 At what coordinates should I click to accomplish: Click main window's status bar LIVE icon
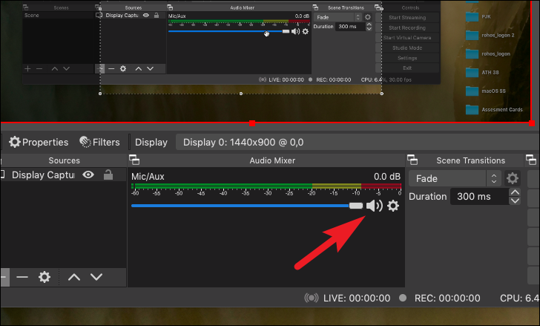tap(312, 298)
